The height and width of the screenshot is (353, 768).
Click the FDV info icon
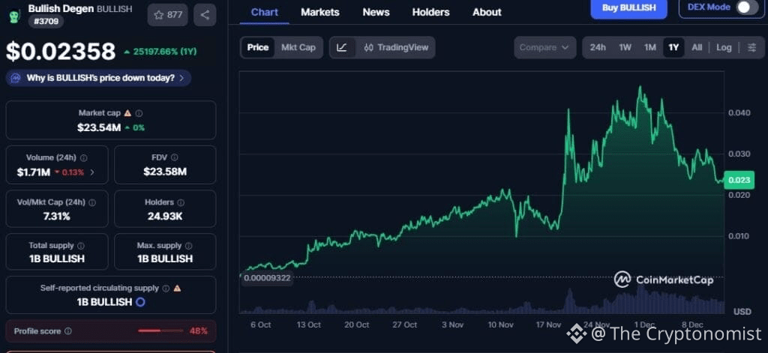click(x=174, y=157)
